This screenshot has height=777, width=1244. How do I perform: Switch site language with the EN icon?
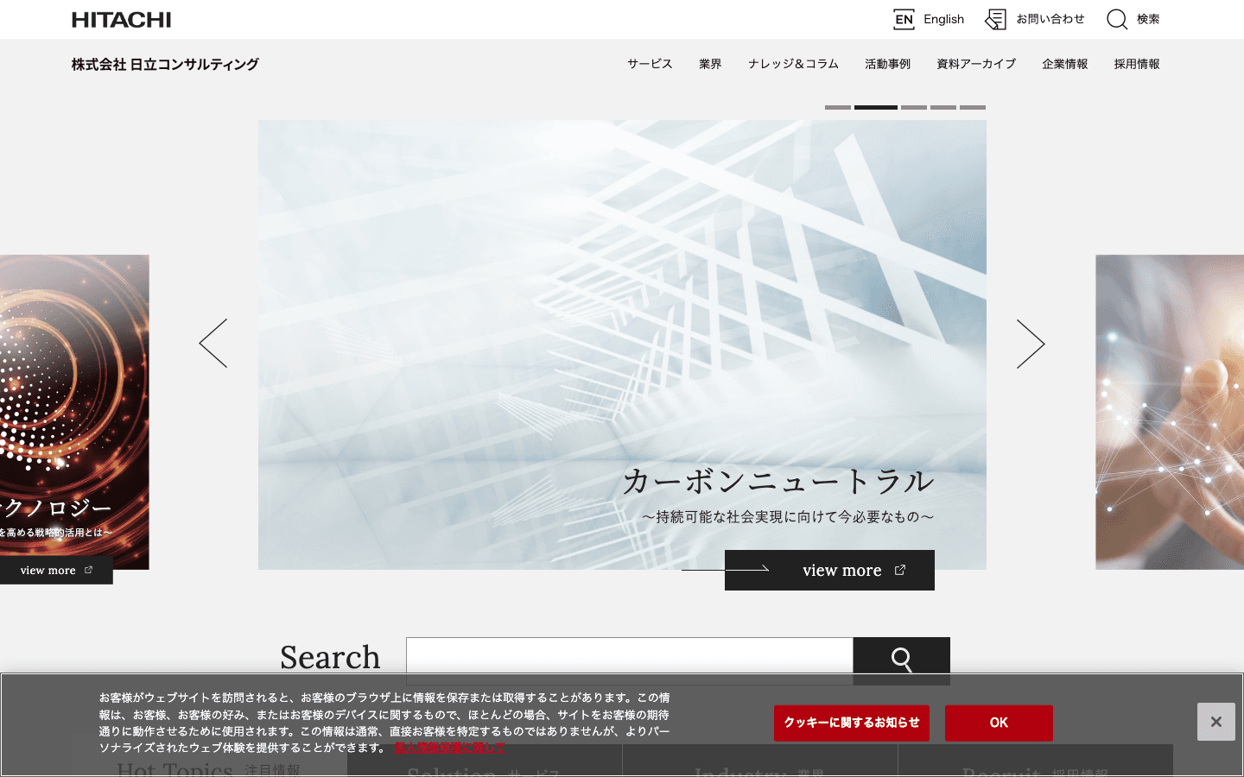(904, 19)
